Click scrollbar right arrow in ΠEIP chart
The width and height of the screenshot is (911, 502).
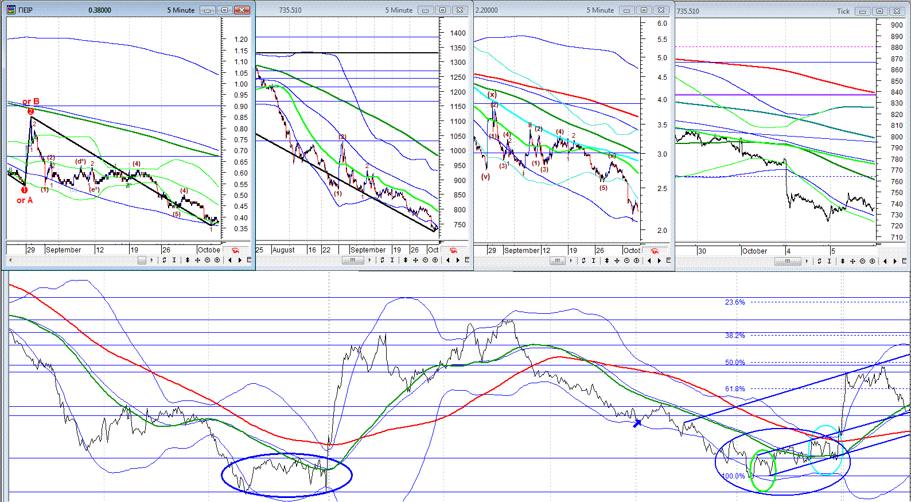(151, 260)
